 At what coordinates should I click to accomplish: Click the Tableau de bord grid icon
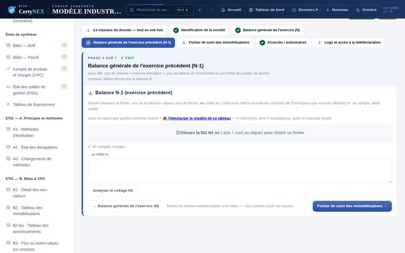[x=251, y=10]
